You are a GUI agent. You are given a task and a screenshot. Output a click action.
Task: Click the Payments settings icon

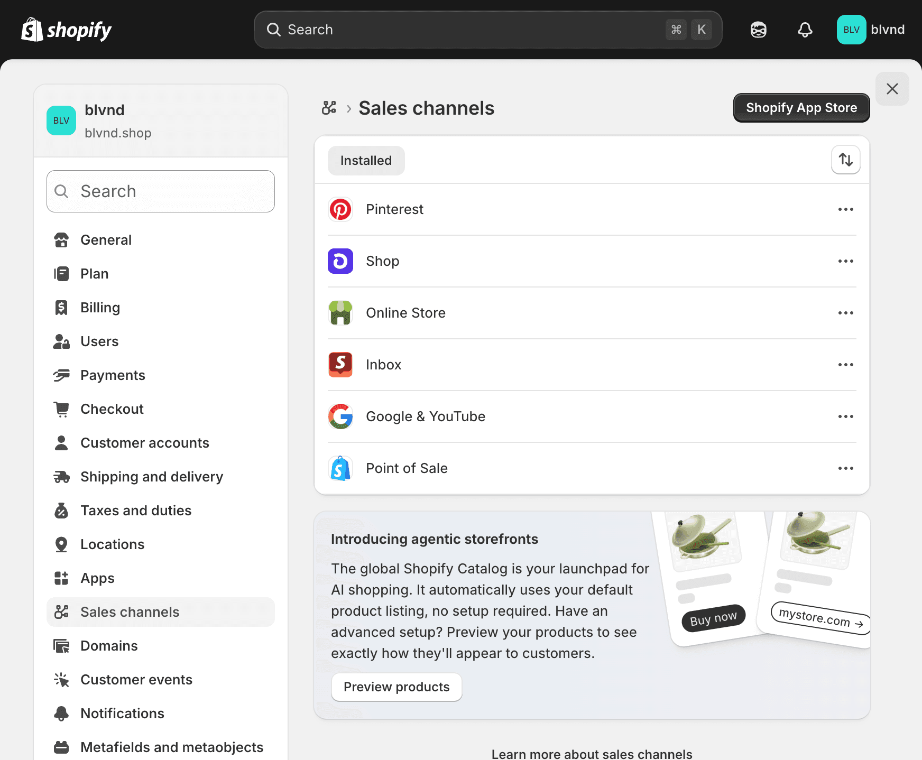tap(61, 375)
